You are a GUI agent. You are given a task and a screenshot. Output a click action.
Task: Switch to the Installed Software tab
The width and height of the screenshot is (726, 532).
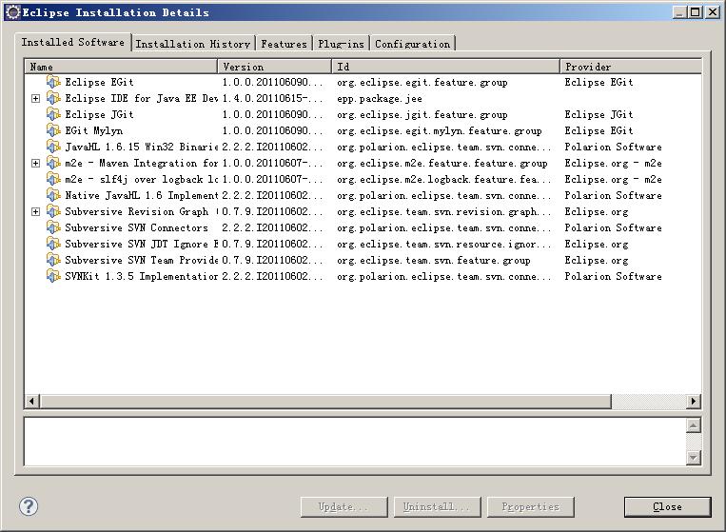pos(72,42)
